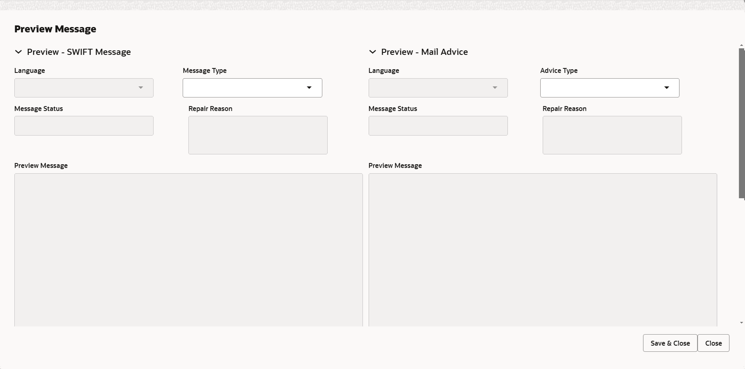The height and width of the screenshot is (369, 745).
Task: Click the scrollbar up arrow
Action: coord(742,45)
